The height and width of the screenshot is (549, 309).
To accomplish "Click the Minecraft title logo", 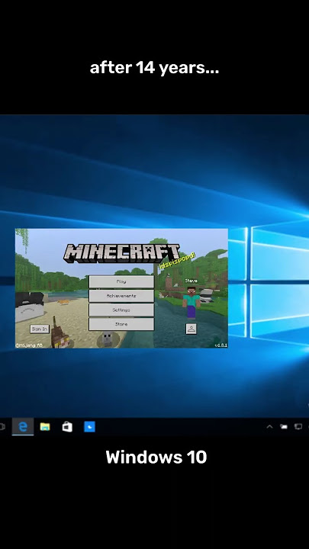I will (121, 253).
